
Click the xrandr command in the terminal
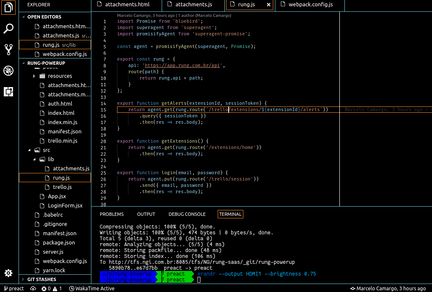tap(256, 274)
